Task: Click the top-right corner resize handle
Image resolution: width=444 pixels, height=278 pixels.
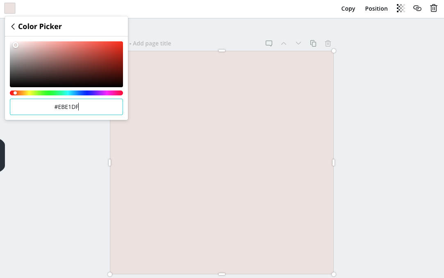Action: tap(334, 51)
